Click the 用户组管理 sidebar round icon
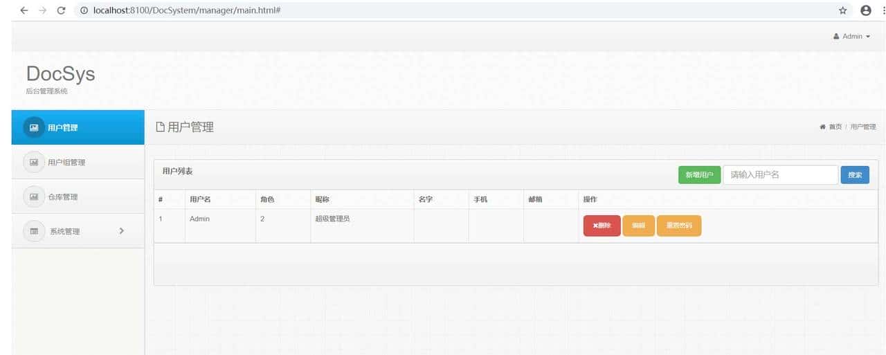The height and width of the screenshot is (355, 886). (x=34, y=162)
